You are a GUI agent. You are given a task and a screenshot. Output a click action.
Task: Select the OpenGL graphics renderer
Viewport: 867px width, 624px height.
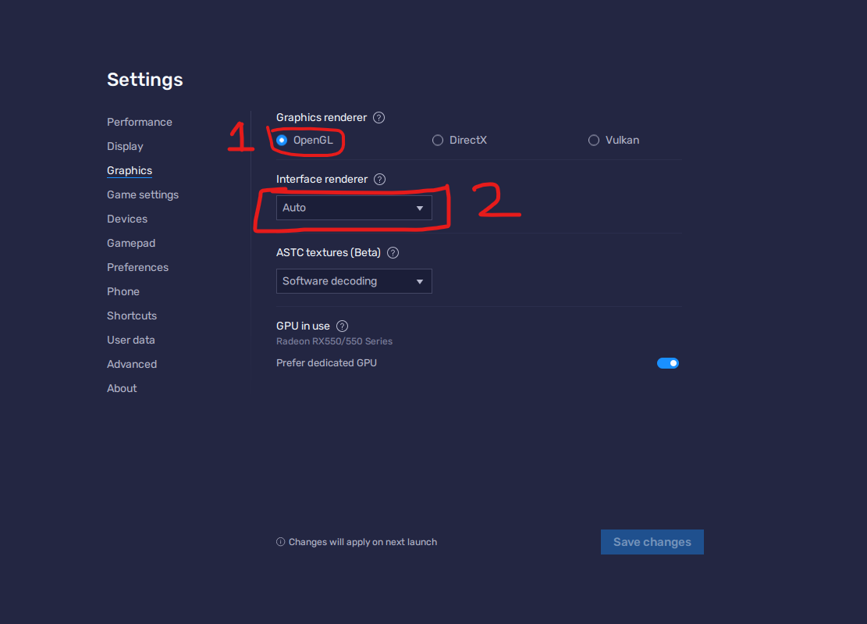click(282, 141)
